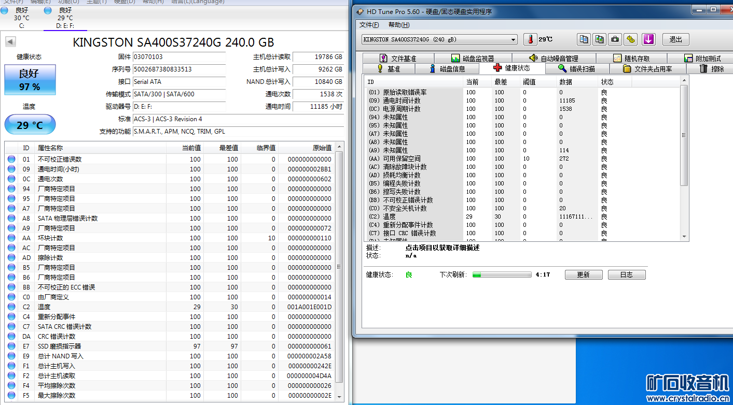
Task: Switch to the 随机存取 tab
Action: click(631, 59)
